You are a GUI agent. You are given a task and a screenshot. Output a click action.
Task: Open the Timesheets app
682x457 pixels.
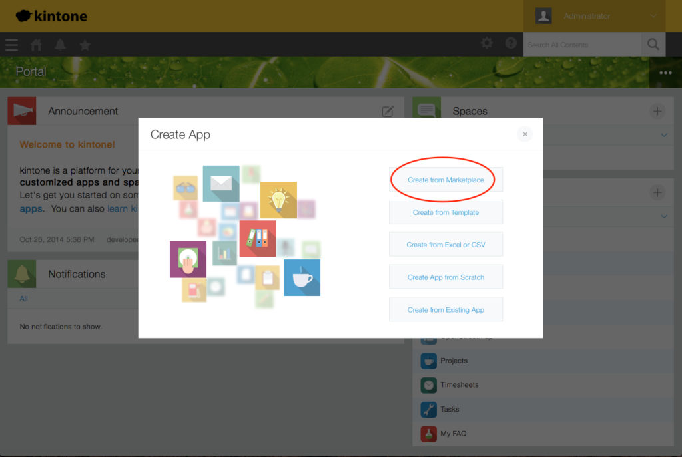459,385
